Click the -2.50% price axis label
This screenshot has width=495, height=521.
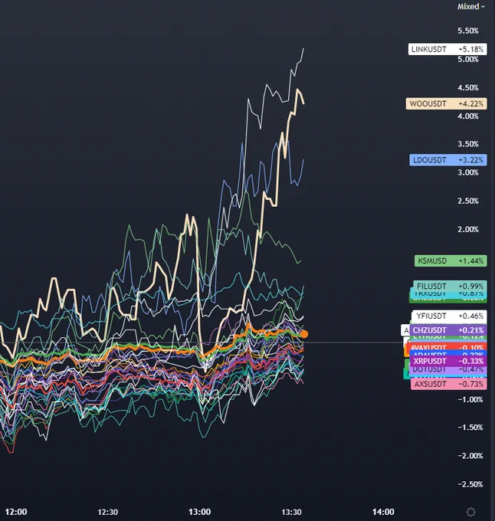coord(470,484)
